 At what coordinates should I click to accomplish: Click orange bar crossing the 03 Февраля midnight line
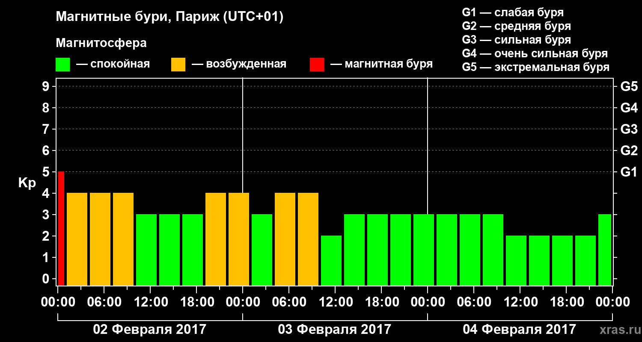pyautogui.click(x=239, y=239)
